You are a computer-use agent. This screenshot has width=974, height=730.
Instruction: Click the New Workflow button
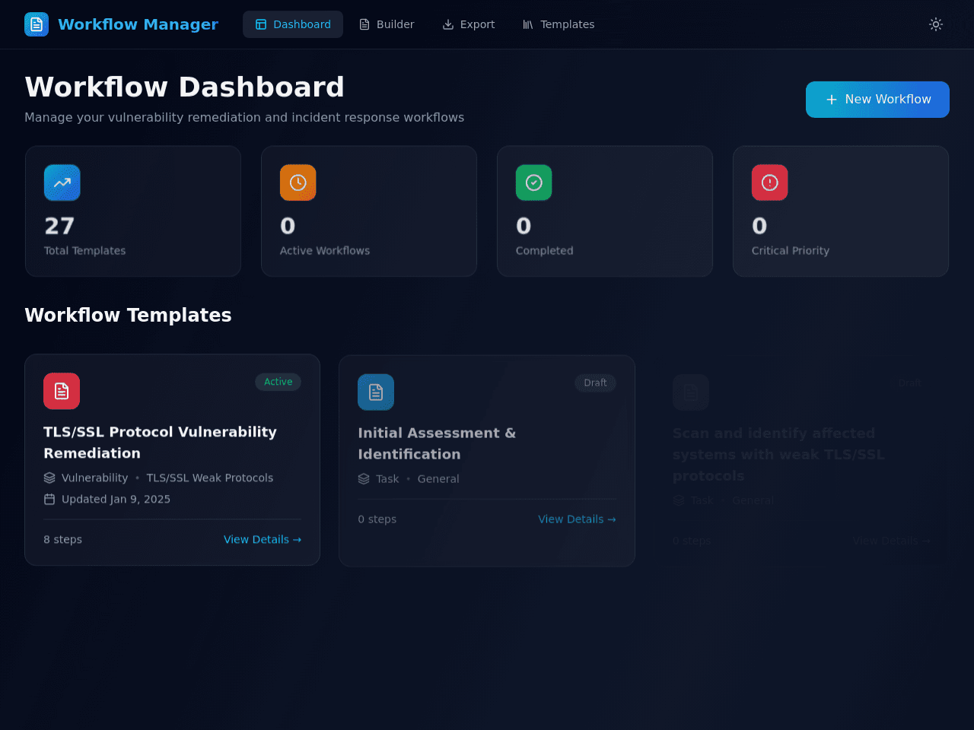point(877,100)
